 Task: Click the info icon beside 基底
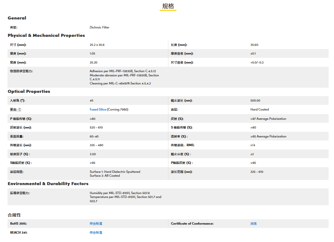pos(20,110)
